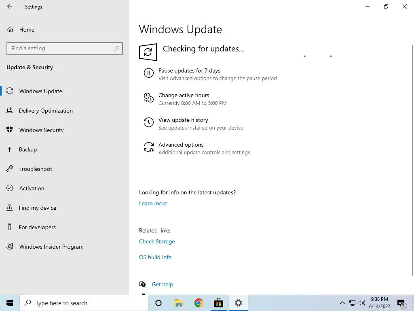Click the back arrow in Settings
414x311 pixels.
coord(10,6)
